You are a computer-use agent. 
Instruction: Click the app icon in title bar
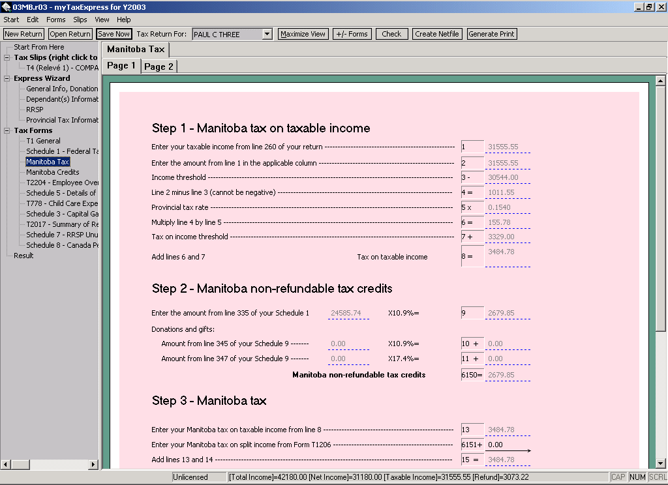(x=6, y=7)
